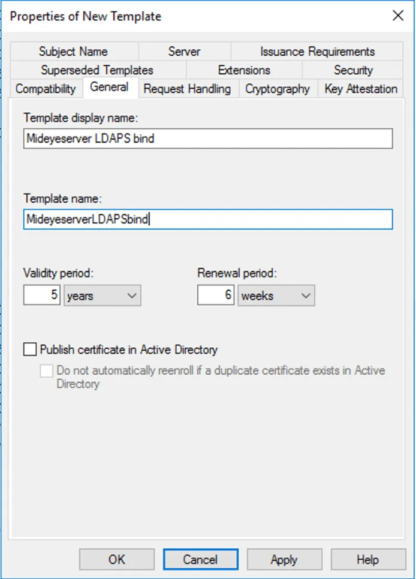Switch to the Compatibility tab

[44, 88]
